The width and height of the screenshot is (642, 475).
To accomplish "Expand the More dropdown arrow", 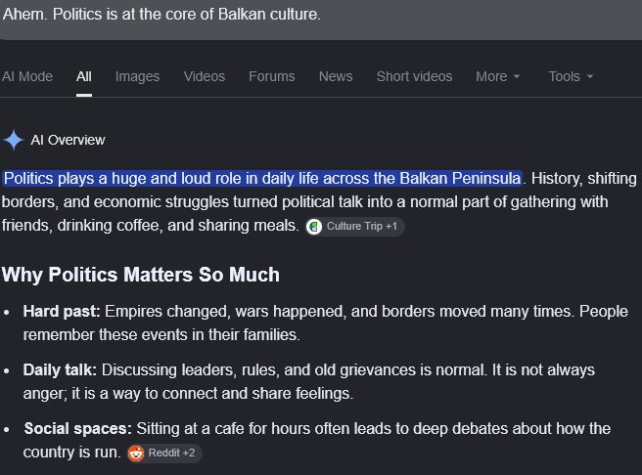I will [x=517, y=76].
